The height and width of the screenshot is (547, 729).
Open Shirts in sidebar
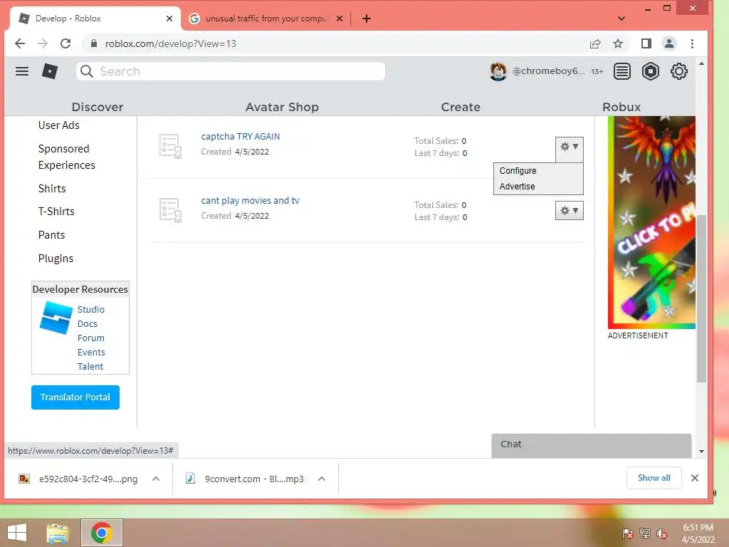(x=52, y=188)
